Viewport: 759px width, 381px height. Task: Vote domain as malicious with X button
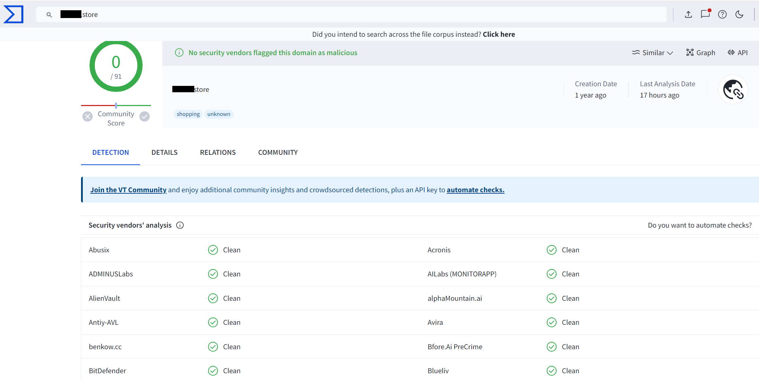pyautogui.click(x=87, y=116)
